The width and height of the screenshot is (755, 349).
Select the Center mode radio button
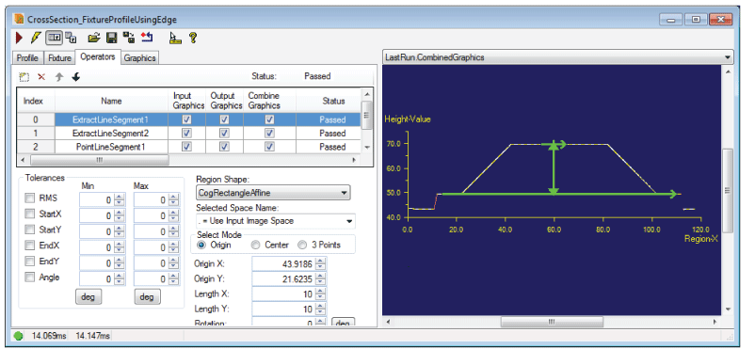pyautogui.click(x=256, y=245)
